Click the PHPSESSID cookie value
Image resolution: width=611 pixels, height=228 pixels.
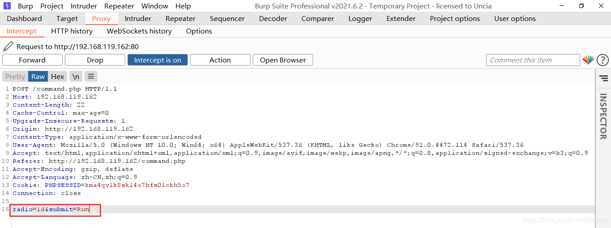pyautogui.click(x=137, y=185)
